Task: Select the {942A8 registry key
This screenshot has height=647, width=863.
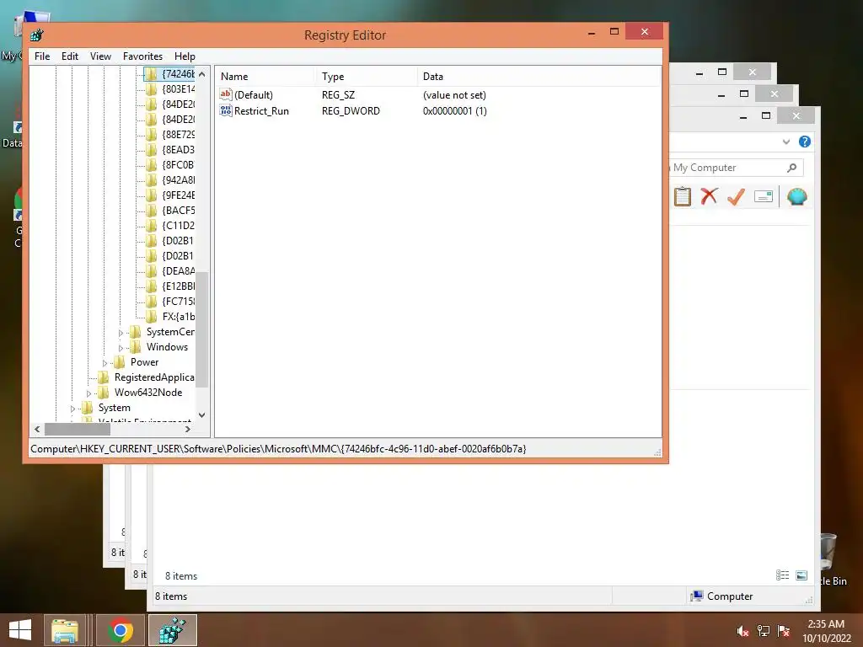Action: pos(179,180)
